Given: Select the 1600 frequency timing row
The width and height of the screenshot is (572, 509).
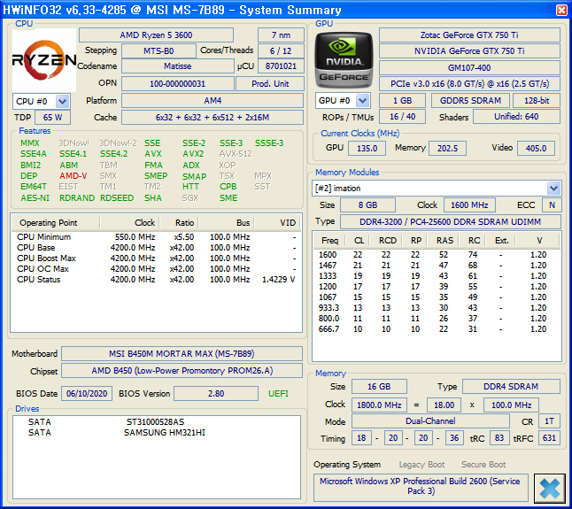Looking at the screenshot, I should tap(437, 255).
